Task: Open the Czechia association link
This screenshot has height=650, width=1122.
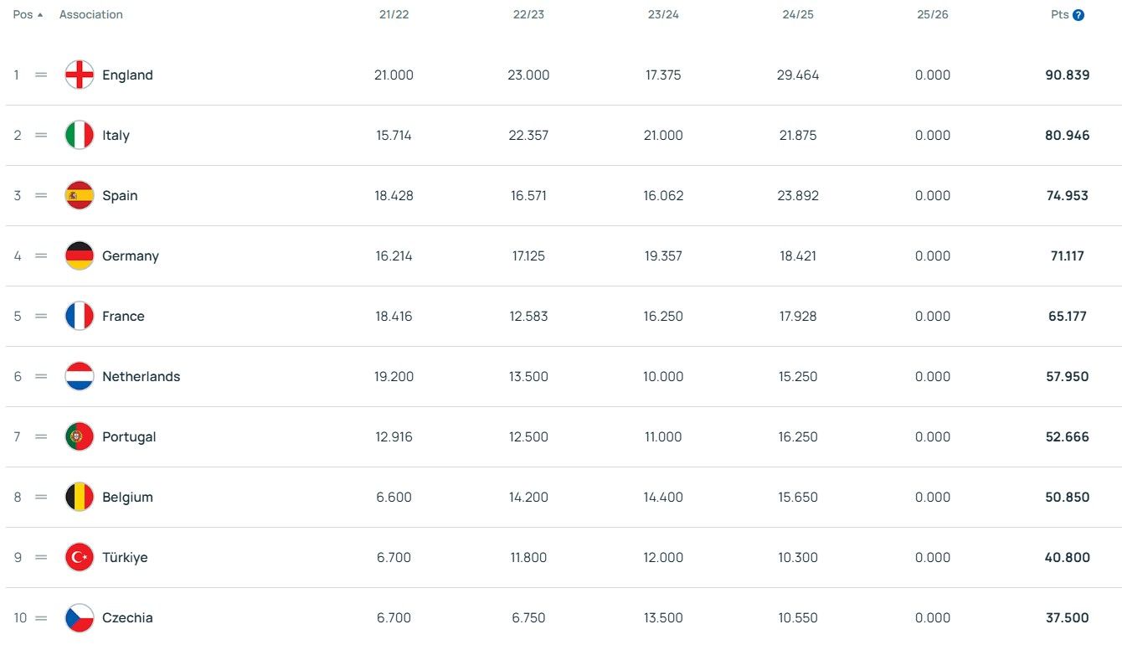Action: pyautogui.click(x=127, y=618)
